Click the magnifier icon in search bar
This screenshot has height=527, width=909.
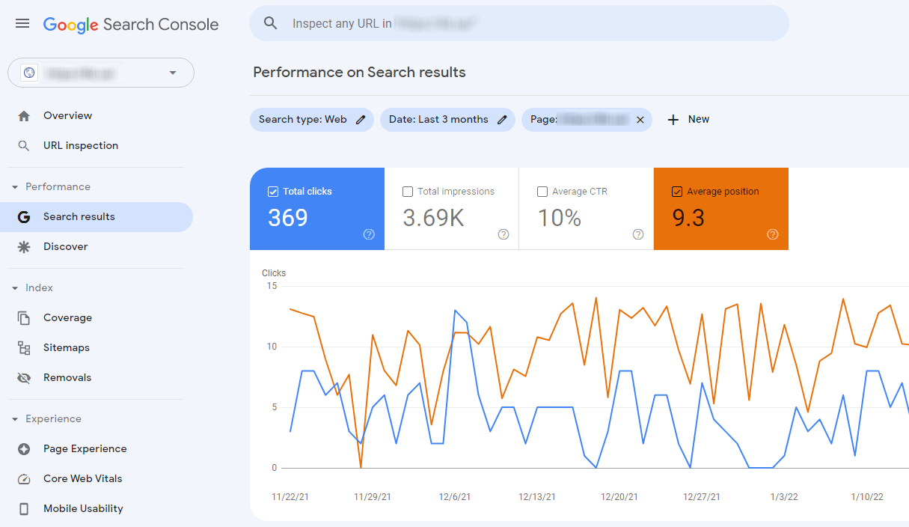pyautogui.click(x=271, y=23)
